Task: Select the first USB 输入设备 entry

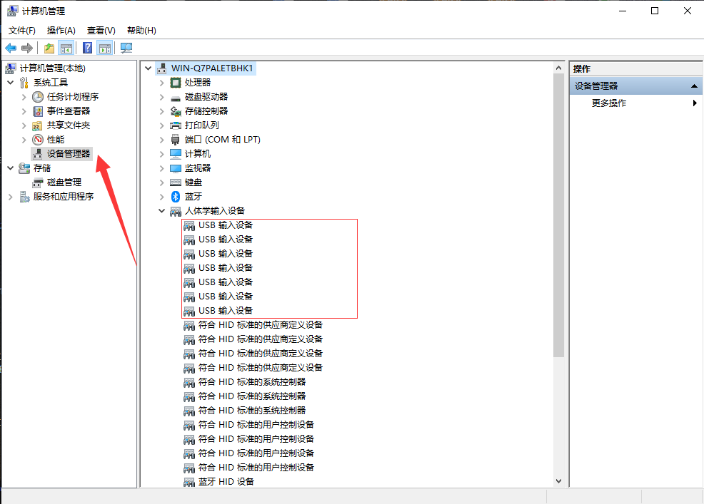Action: coord(225,225)
